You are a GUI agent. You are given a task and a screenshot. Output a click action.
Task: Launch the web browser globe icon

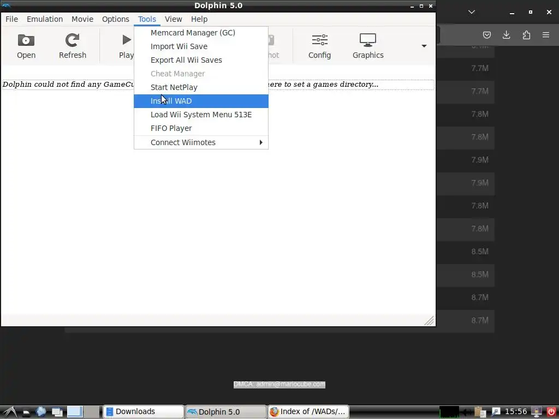[x=40, y=412]
